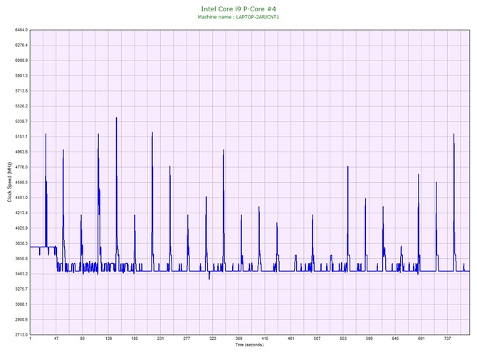477x357 pixels.
Task: Click the 4776.0 y-axis value
Action: point(21,167)
